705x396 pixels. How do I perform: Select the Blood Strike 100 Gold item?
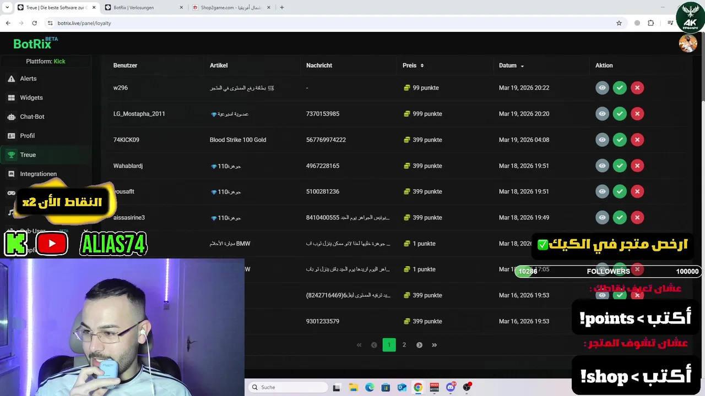click(238, 140)
